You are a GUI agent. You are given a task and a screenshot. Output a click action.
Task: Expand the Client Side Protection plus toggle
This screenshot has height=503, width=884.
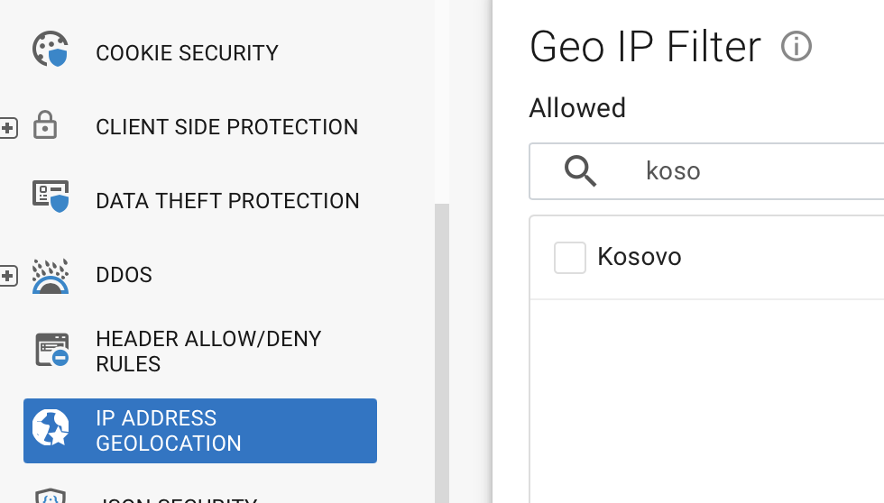click(x=8, y=128)
